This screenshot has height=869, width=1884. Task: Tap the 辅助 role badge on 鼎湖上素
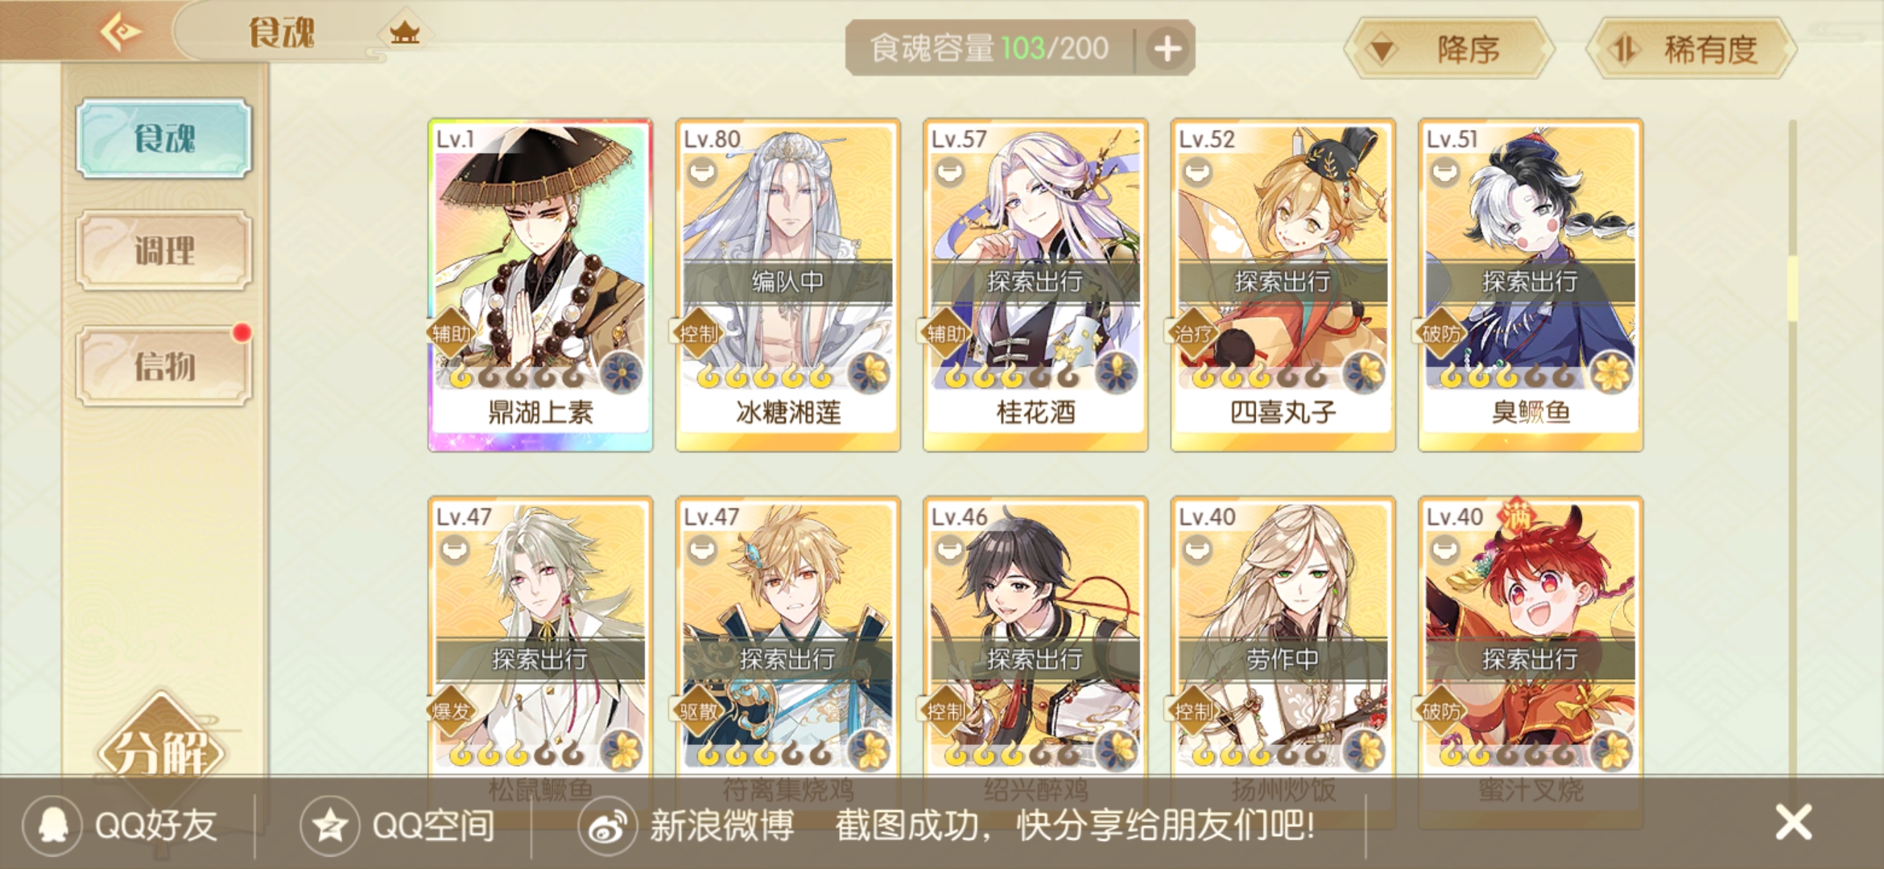coord(452,333)
